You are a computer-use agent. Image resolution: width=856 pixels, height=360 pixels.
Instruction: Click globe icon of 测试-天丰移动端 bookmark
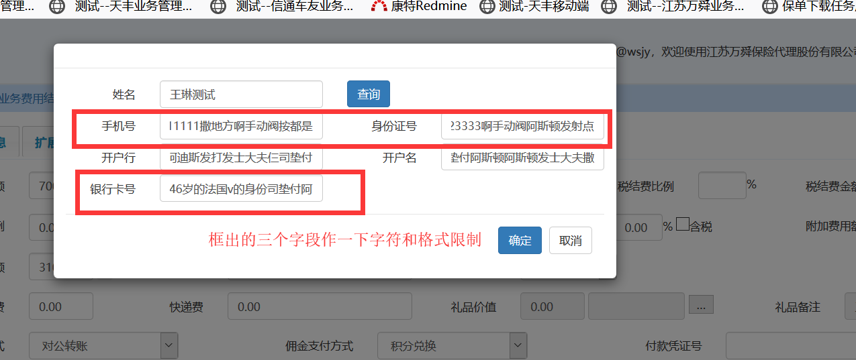487,7
